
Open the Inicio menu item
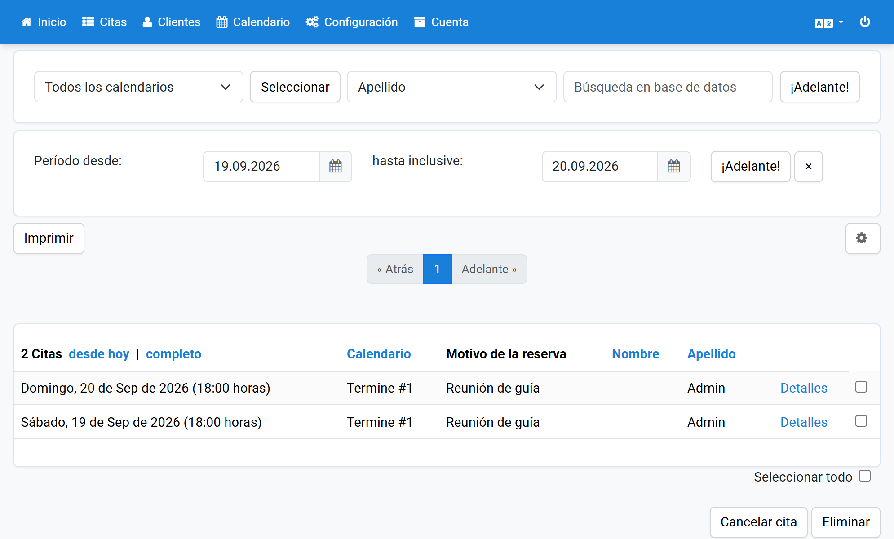tap(44, 22)
